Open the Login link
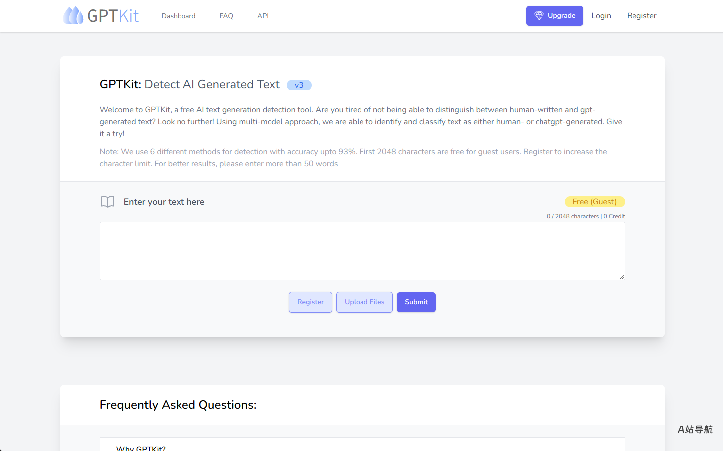The width and height of the screenshot is (723, 451). click(601, 16)
